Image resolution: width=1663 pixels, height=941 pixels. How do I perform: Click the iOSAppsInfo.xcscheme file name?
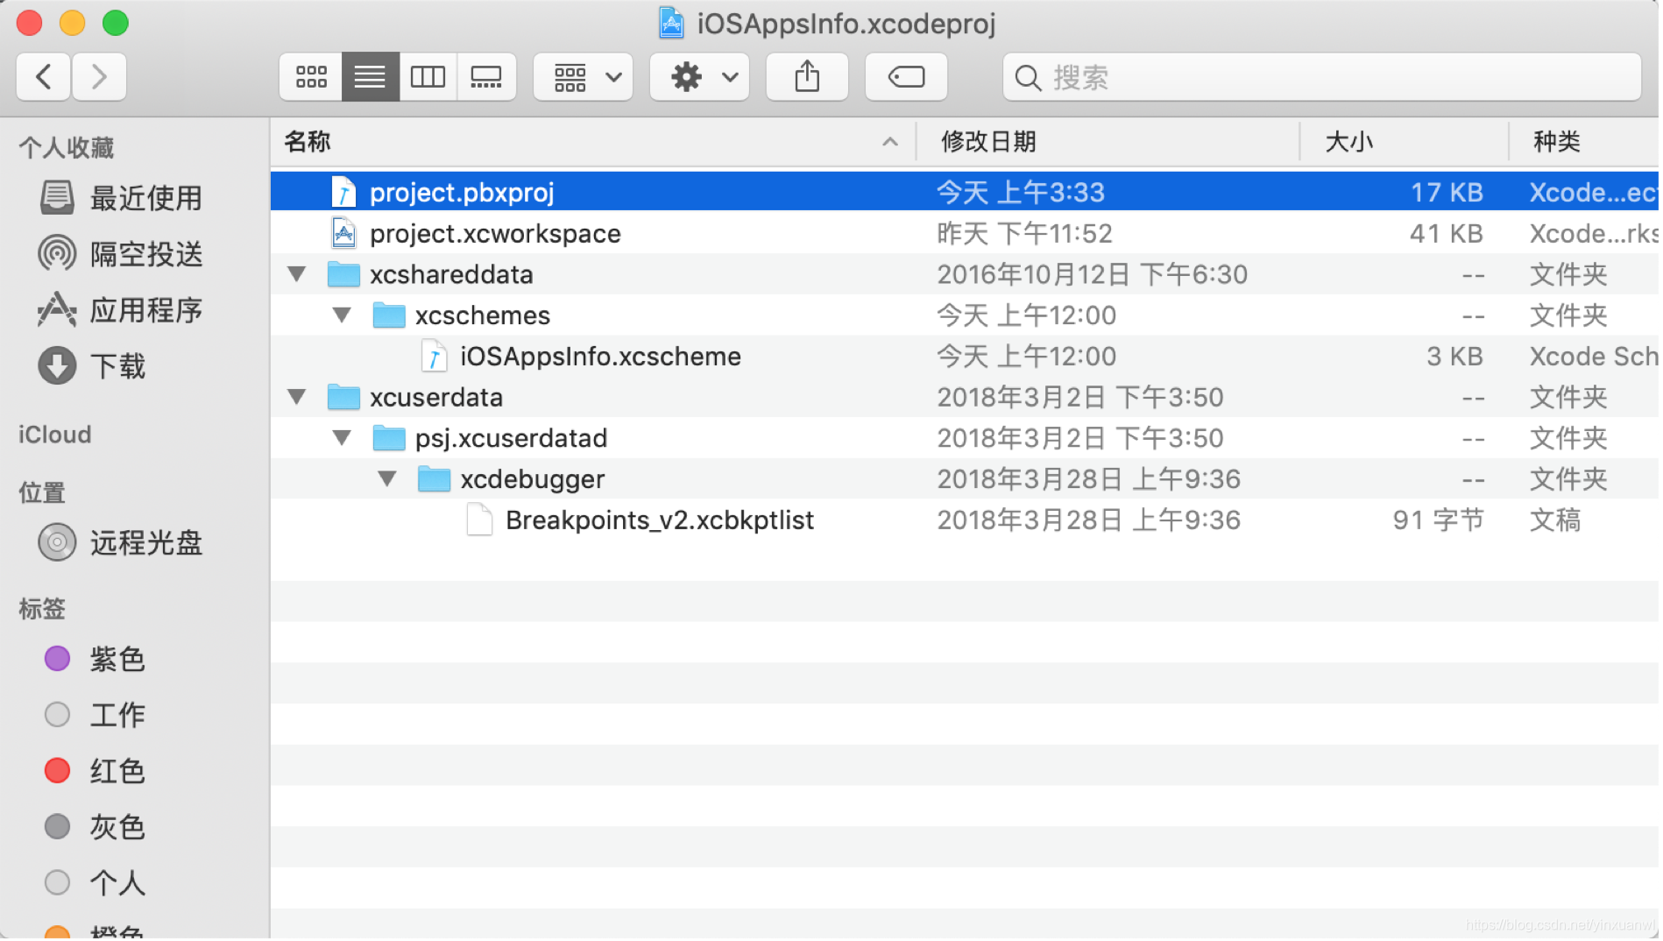[x=601, y=357]
